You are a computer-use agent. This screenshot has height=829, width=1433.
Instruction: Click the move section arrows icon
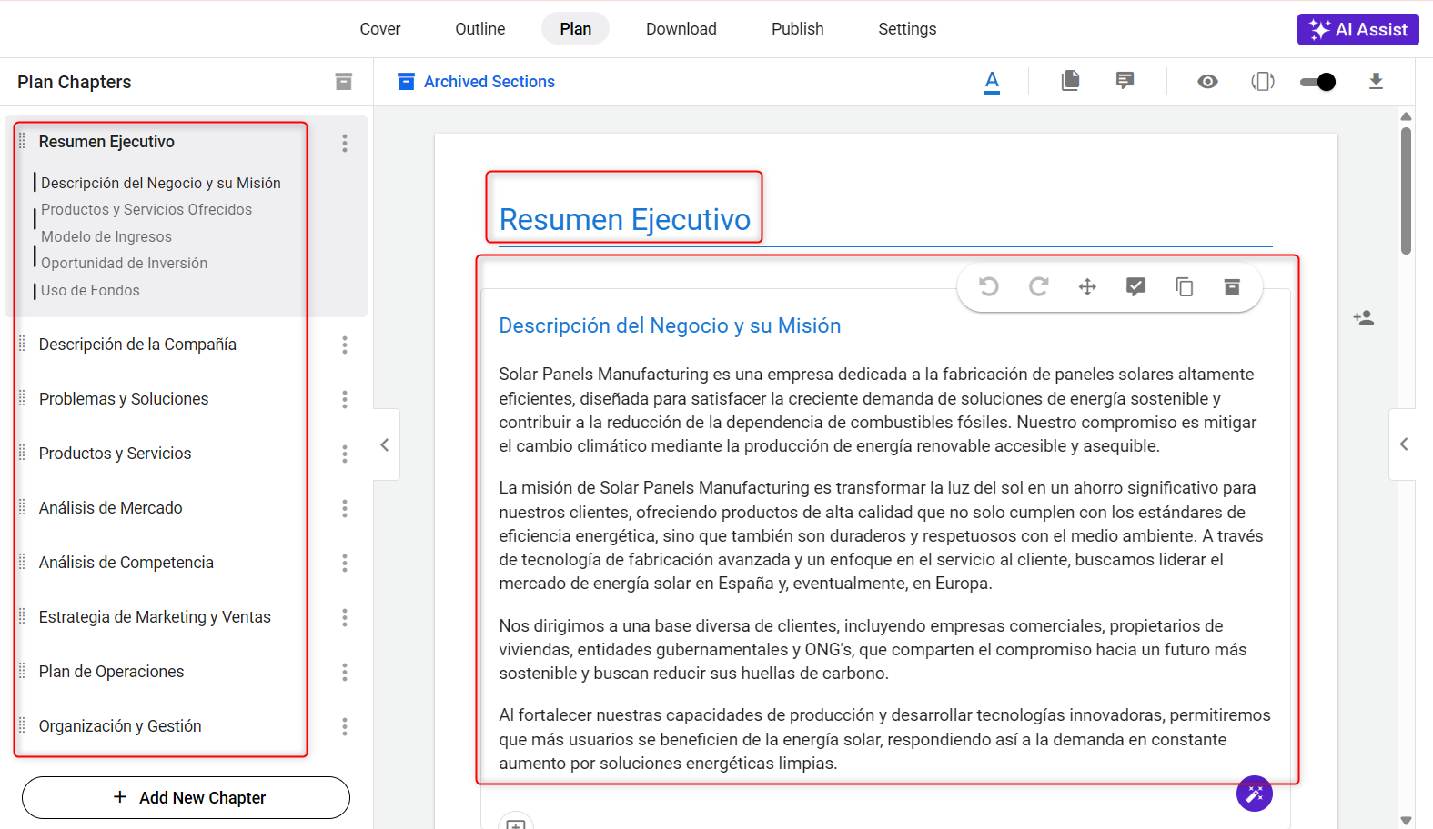[x=1087, y=287]
